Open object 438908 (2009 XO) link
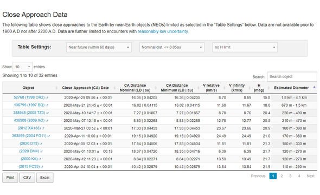The image size is (320, 195). coord(29,120)
